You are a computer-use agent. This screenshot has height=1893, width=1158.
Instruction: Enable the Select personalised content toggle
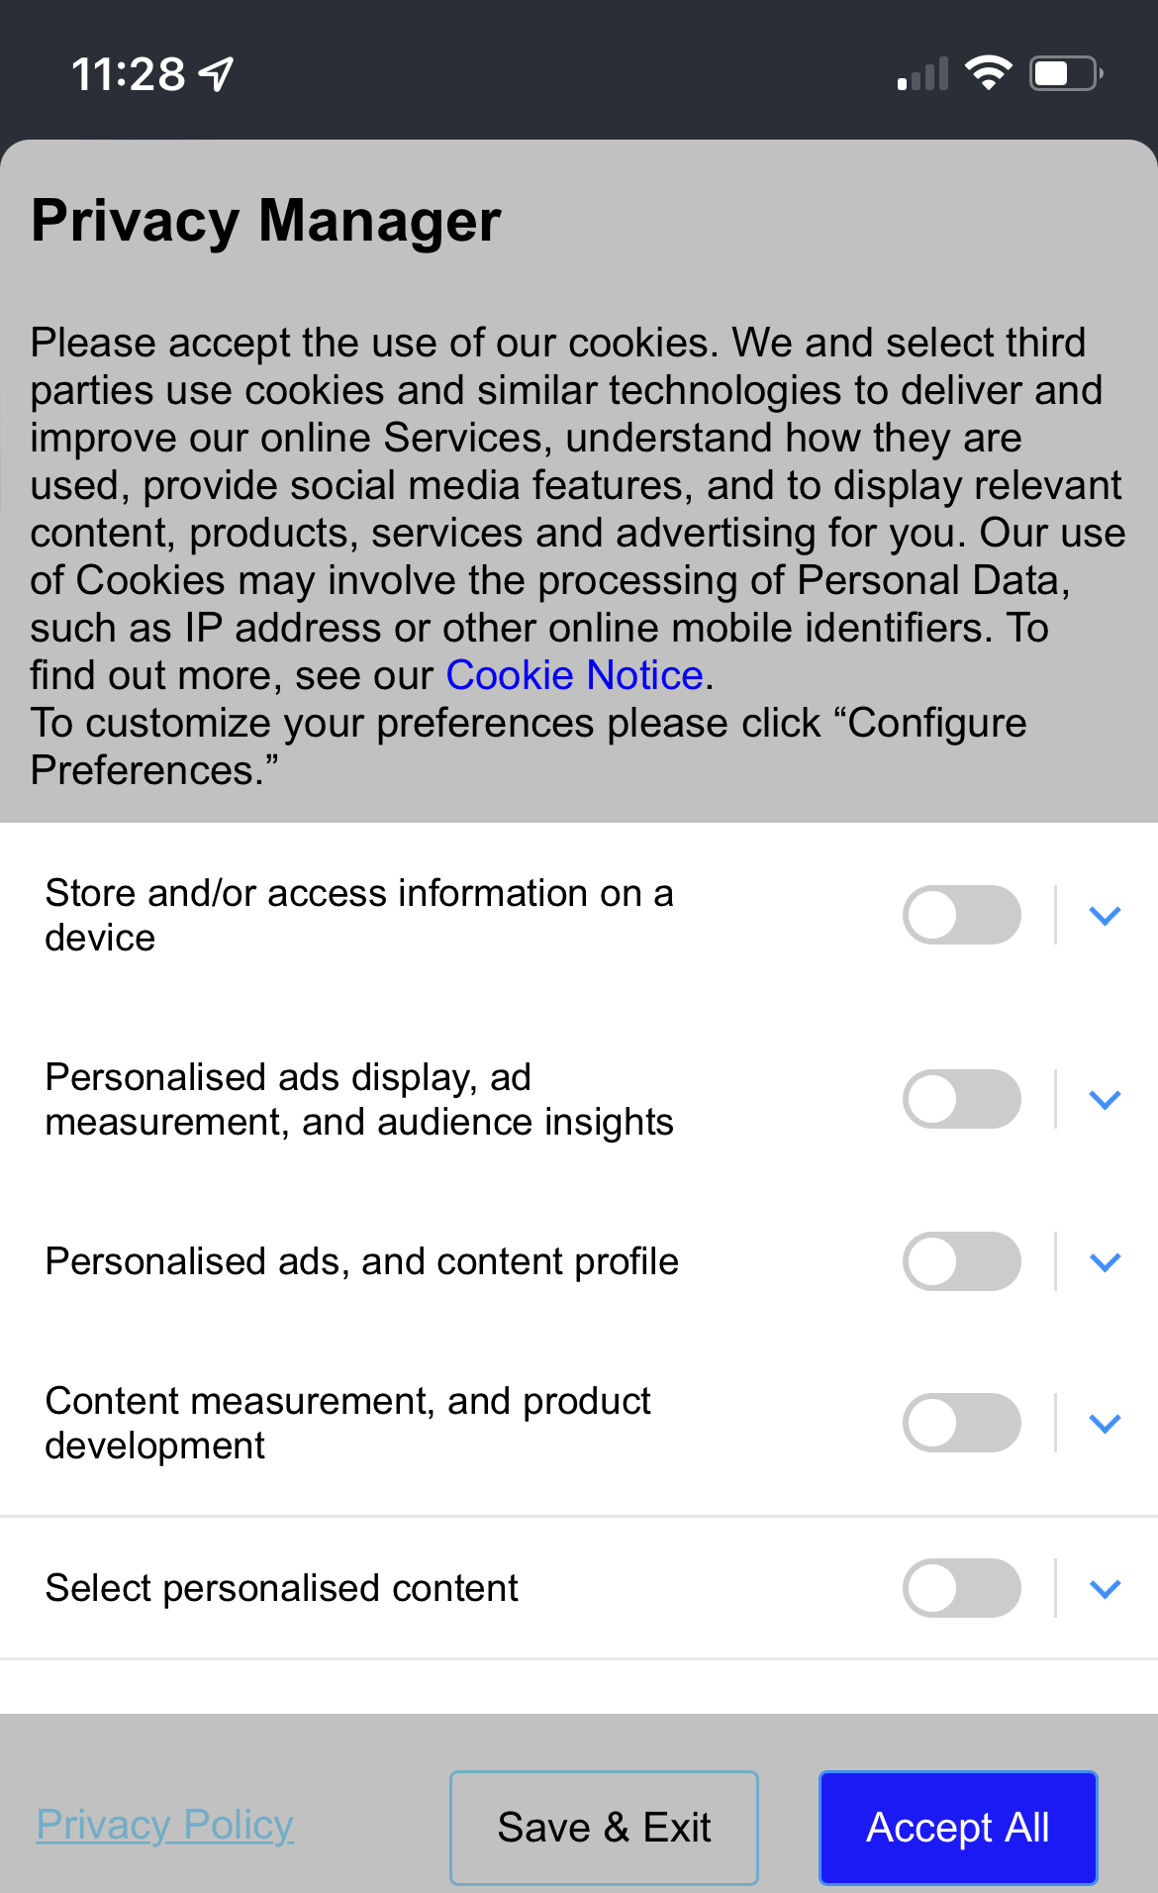tap(961, 1588)
